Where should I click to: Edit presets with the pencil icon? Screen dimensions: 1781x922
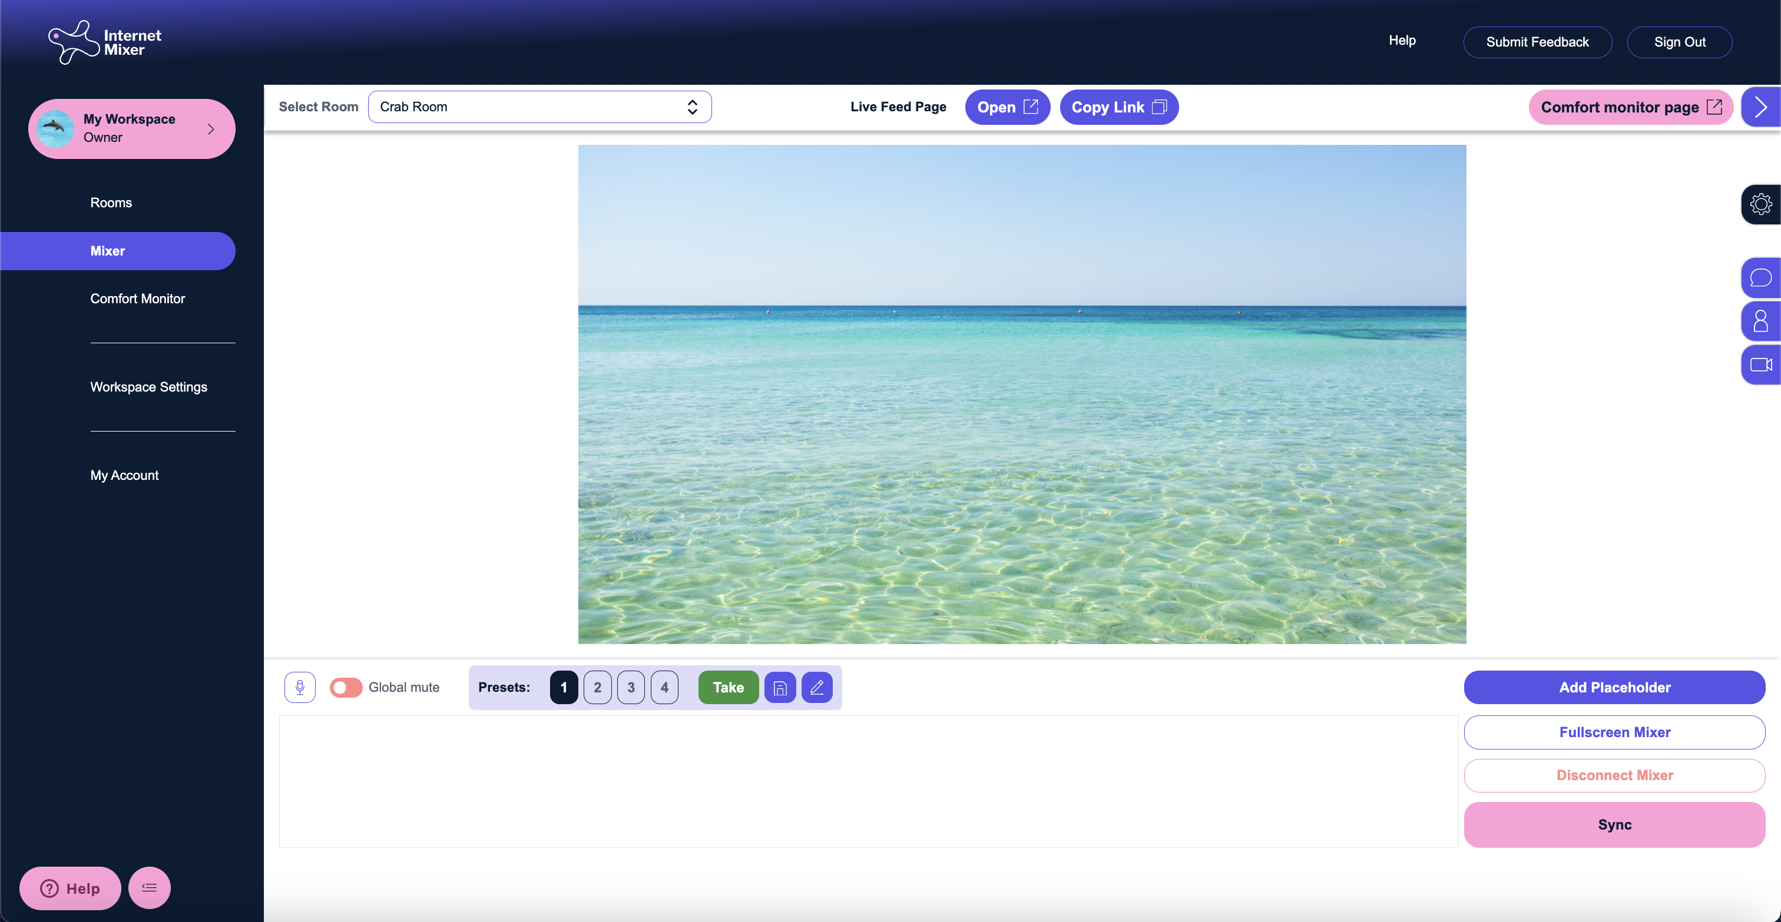[816, 687]
